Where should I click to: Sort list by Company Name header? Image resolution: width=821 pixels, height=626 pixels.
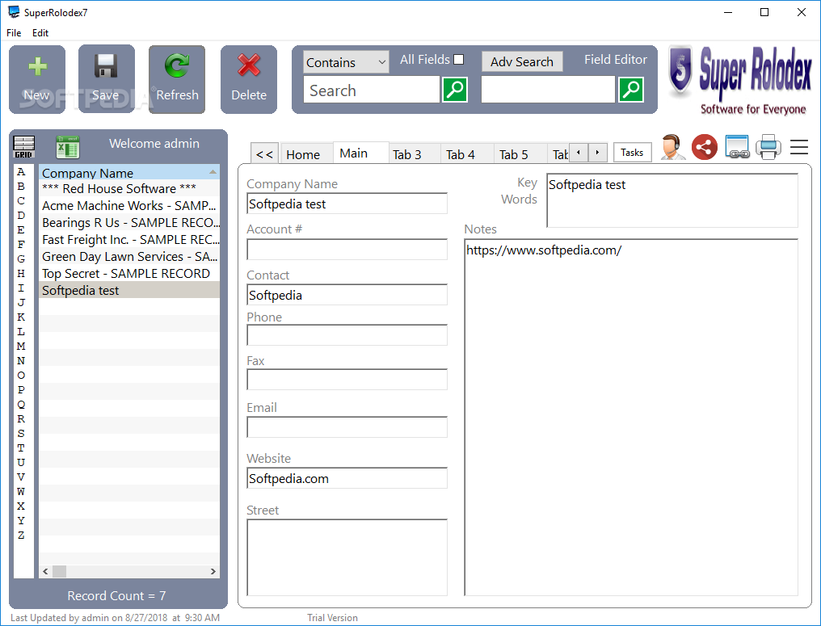pos(129,173)
